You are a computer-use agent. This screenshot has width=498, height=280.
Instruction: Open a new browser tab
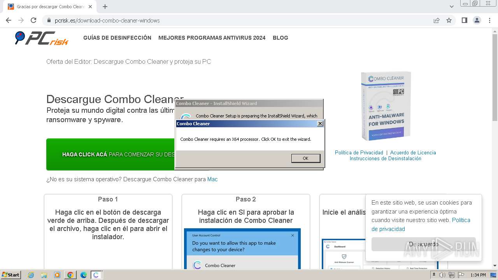(105, 7)
